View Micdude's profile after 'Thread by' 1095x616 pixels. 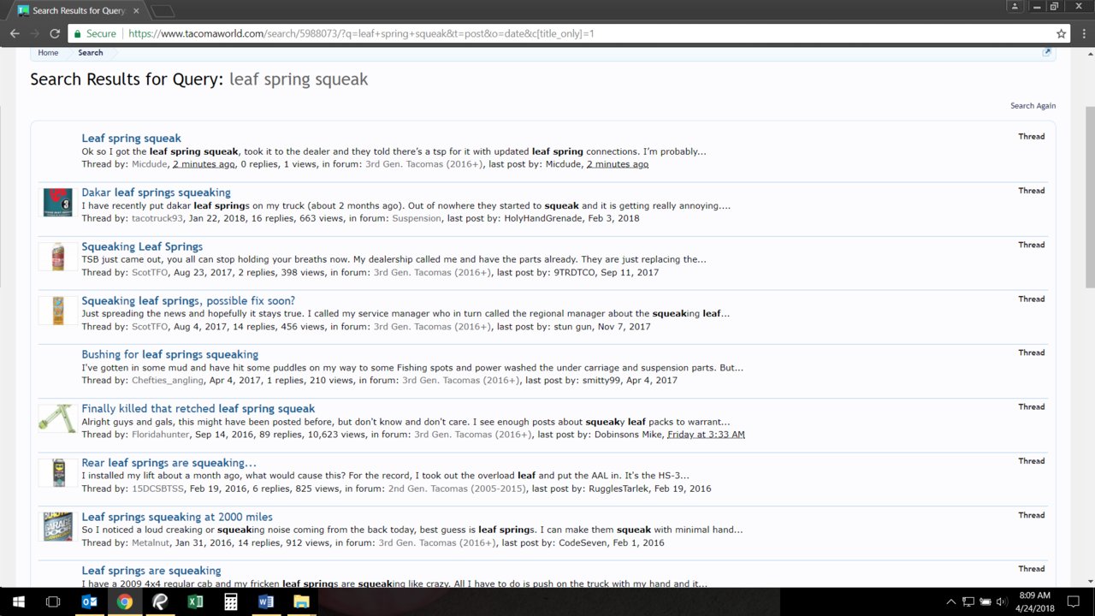pos(150,164)
